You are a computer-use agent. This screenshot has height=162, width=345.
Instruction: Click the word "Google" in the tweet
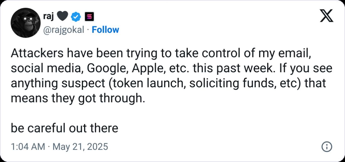[x=104, y=68]
